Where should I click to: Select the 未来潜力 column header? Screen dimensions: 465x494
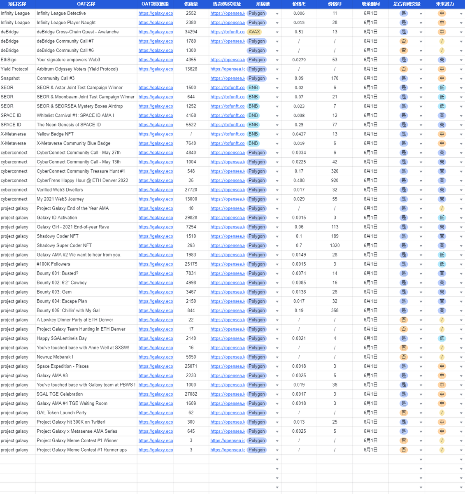[445, 4]
